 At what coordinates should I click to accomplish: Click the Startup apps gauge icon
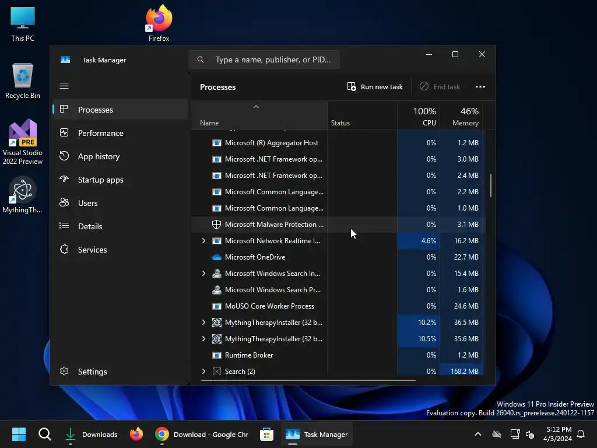(64, 179)
